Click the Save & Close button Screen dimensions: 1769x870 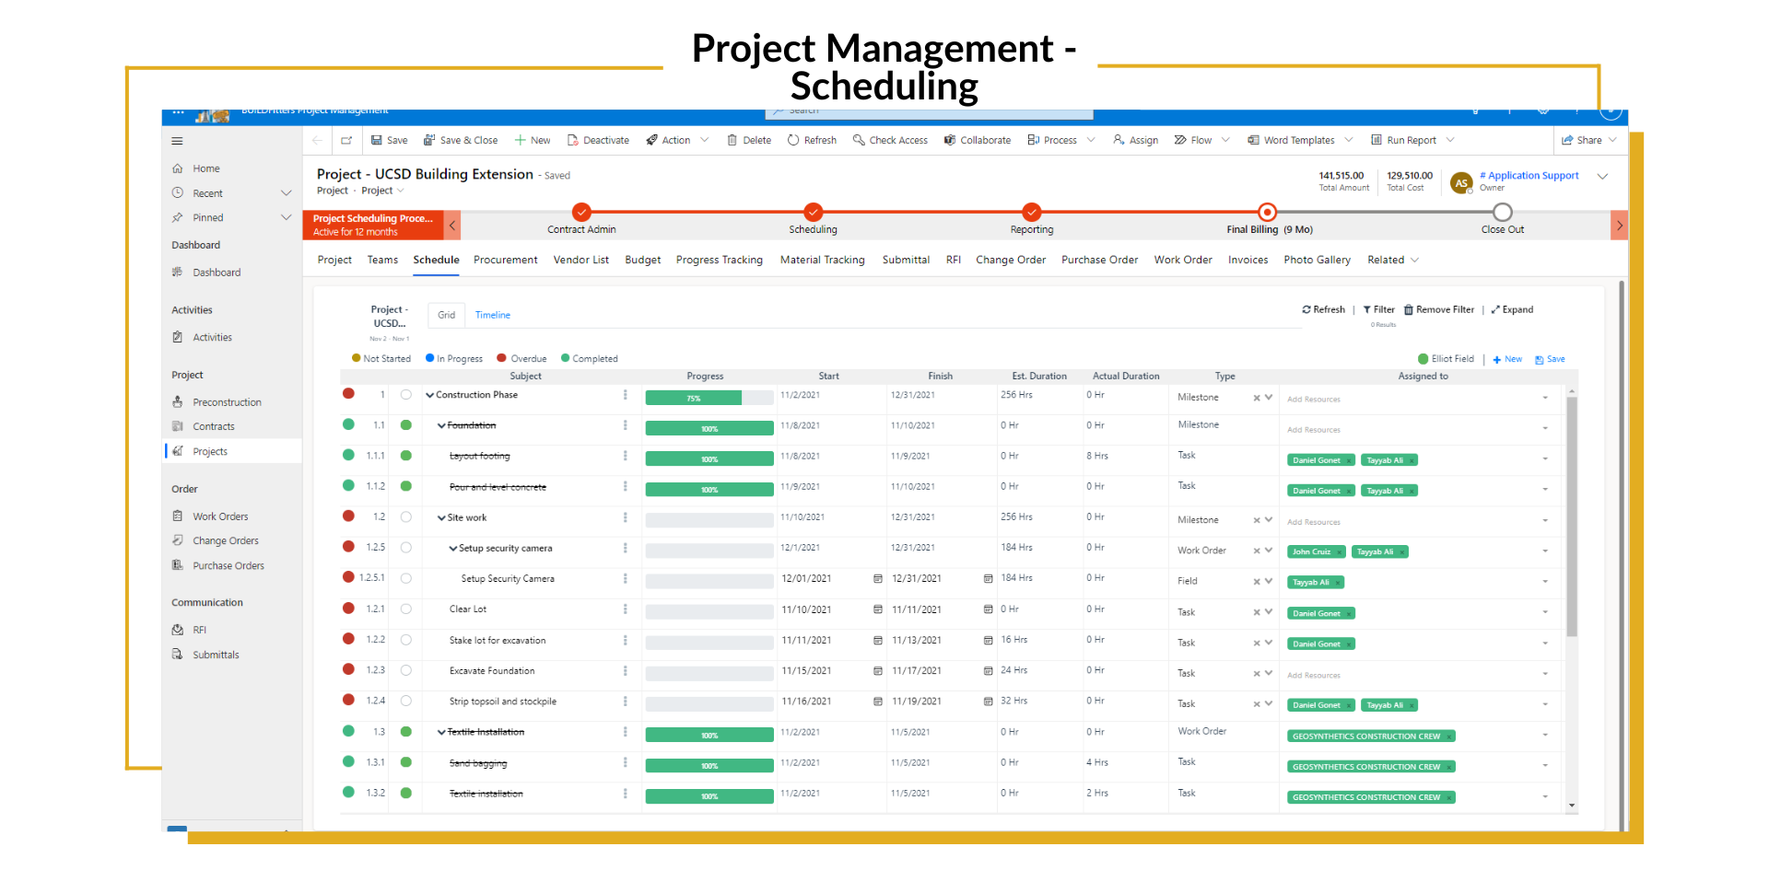(x=461, y=140)
